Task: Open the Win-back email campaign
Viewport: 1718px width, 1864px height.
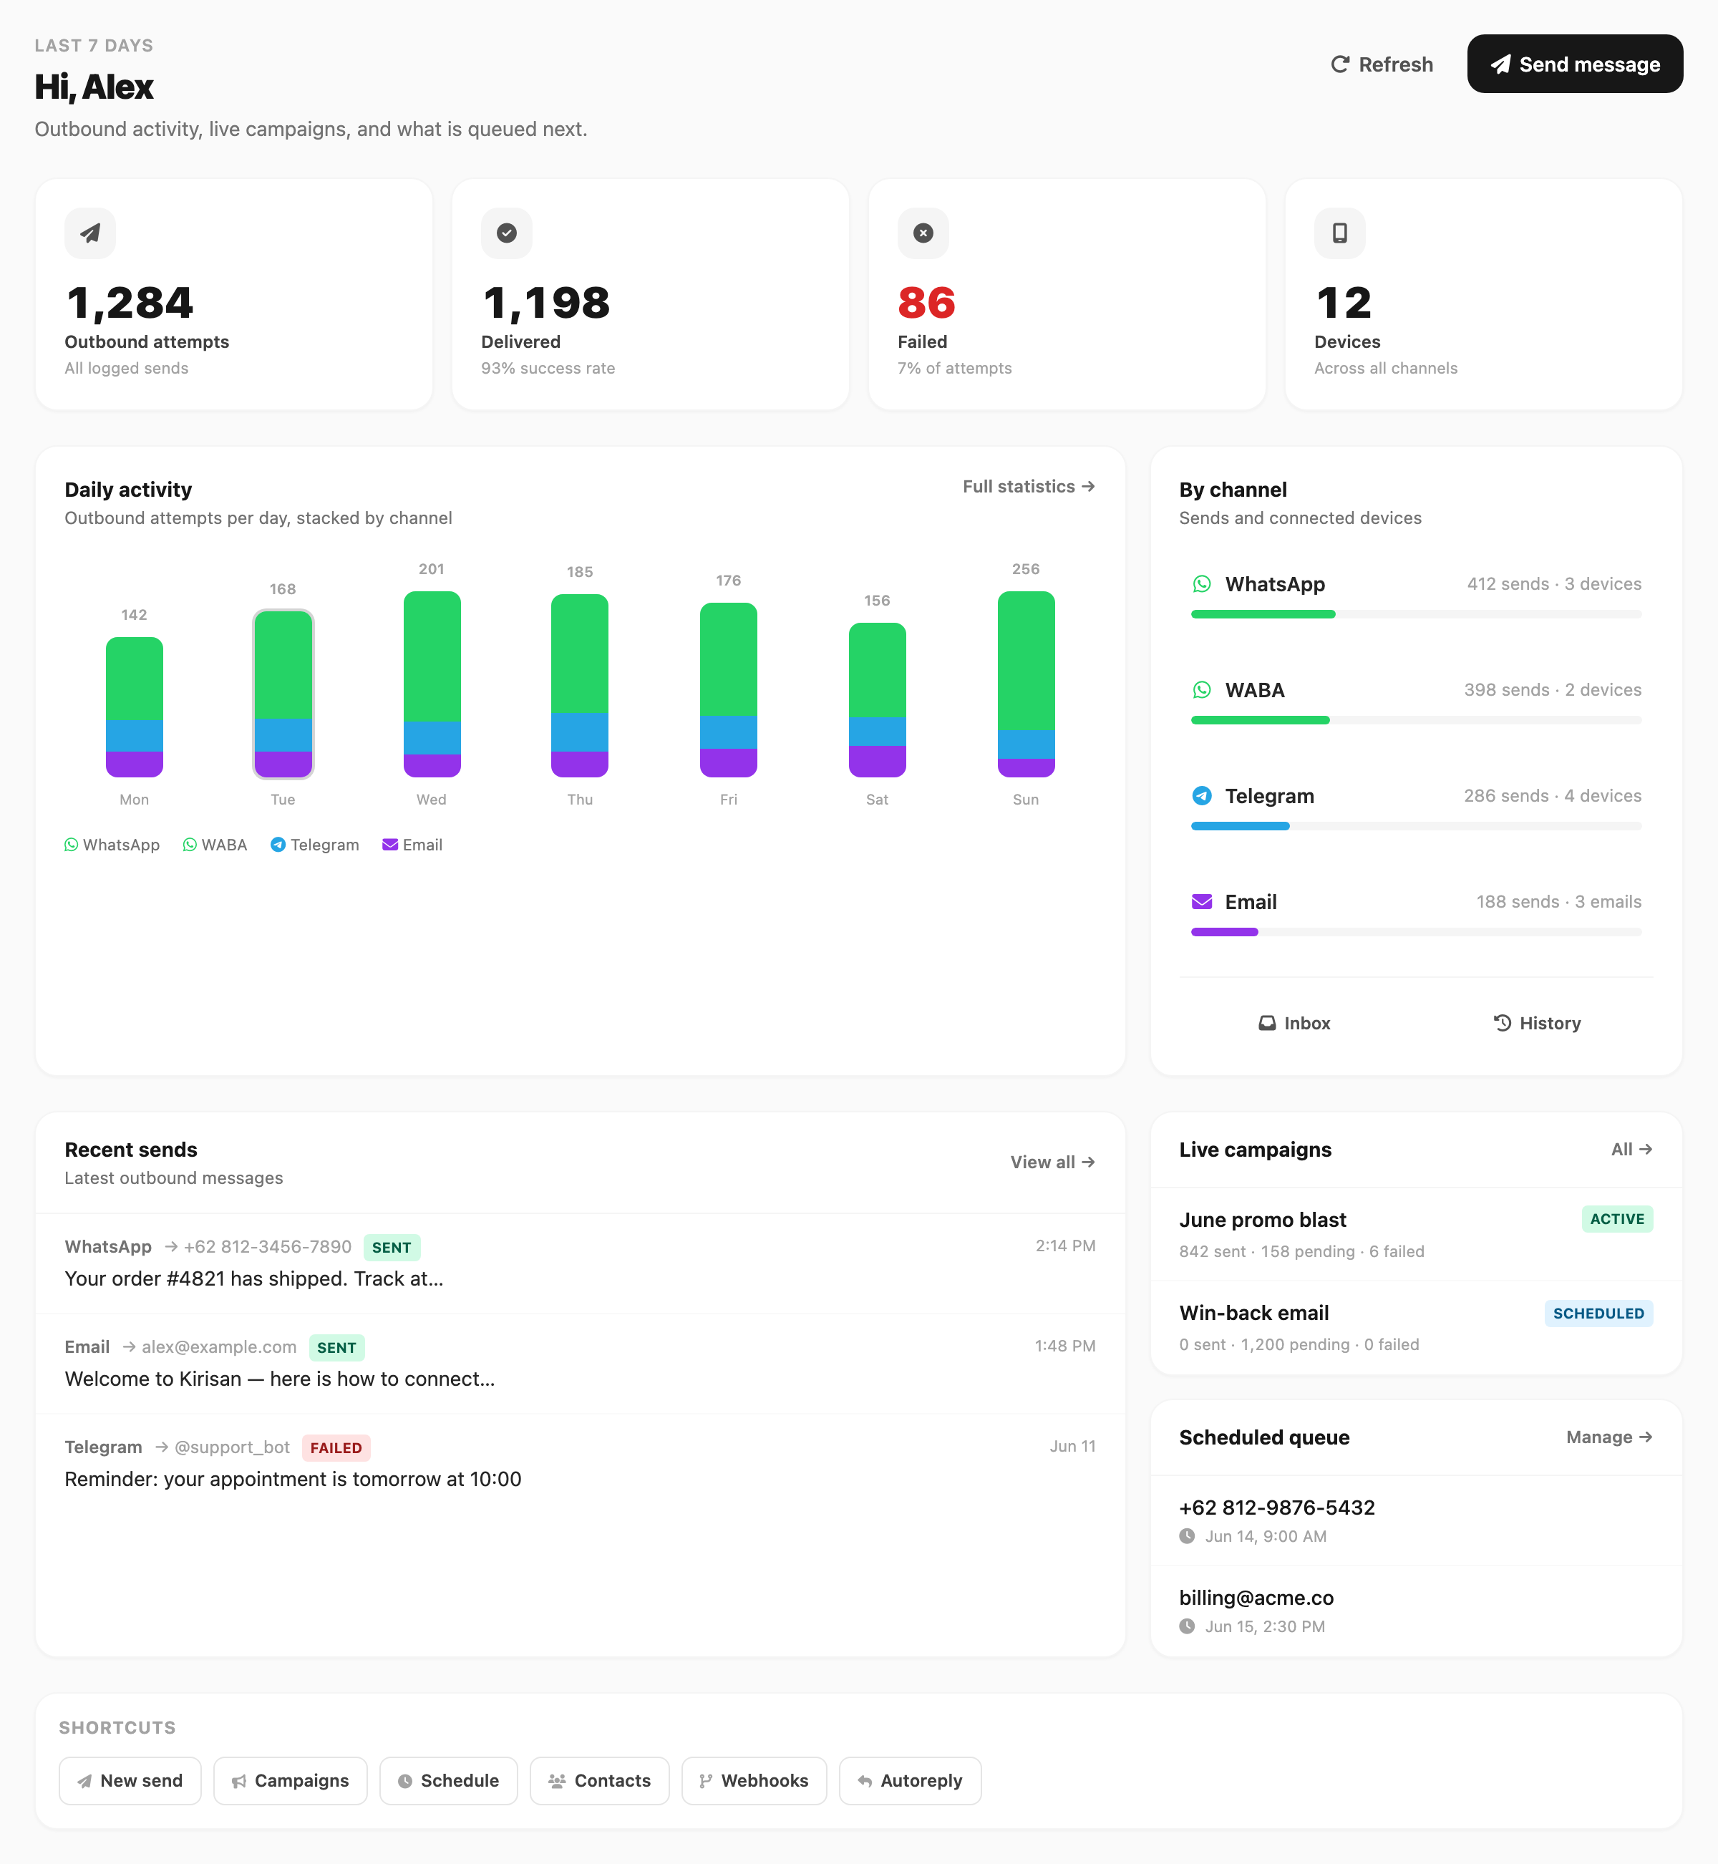Action: point(1416,1328)
